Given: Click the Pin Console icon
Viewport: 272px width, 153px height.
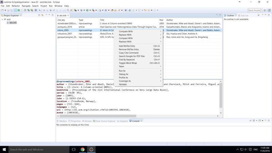Looking at the screenshot, I should (x=250, y=121).
